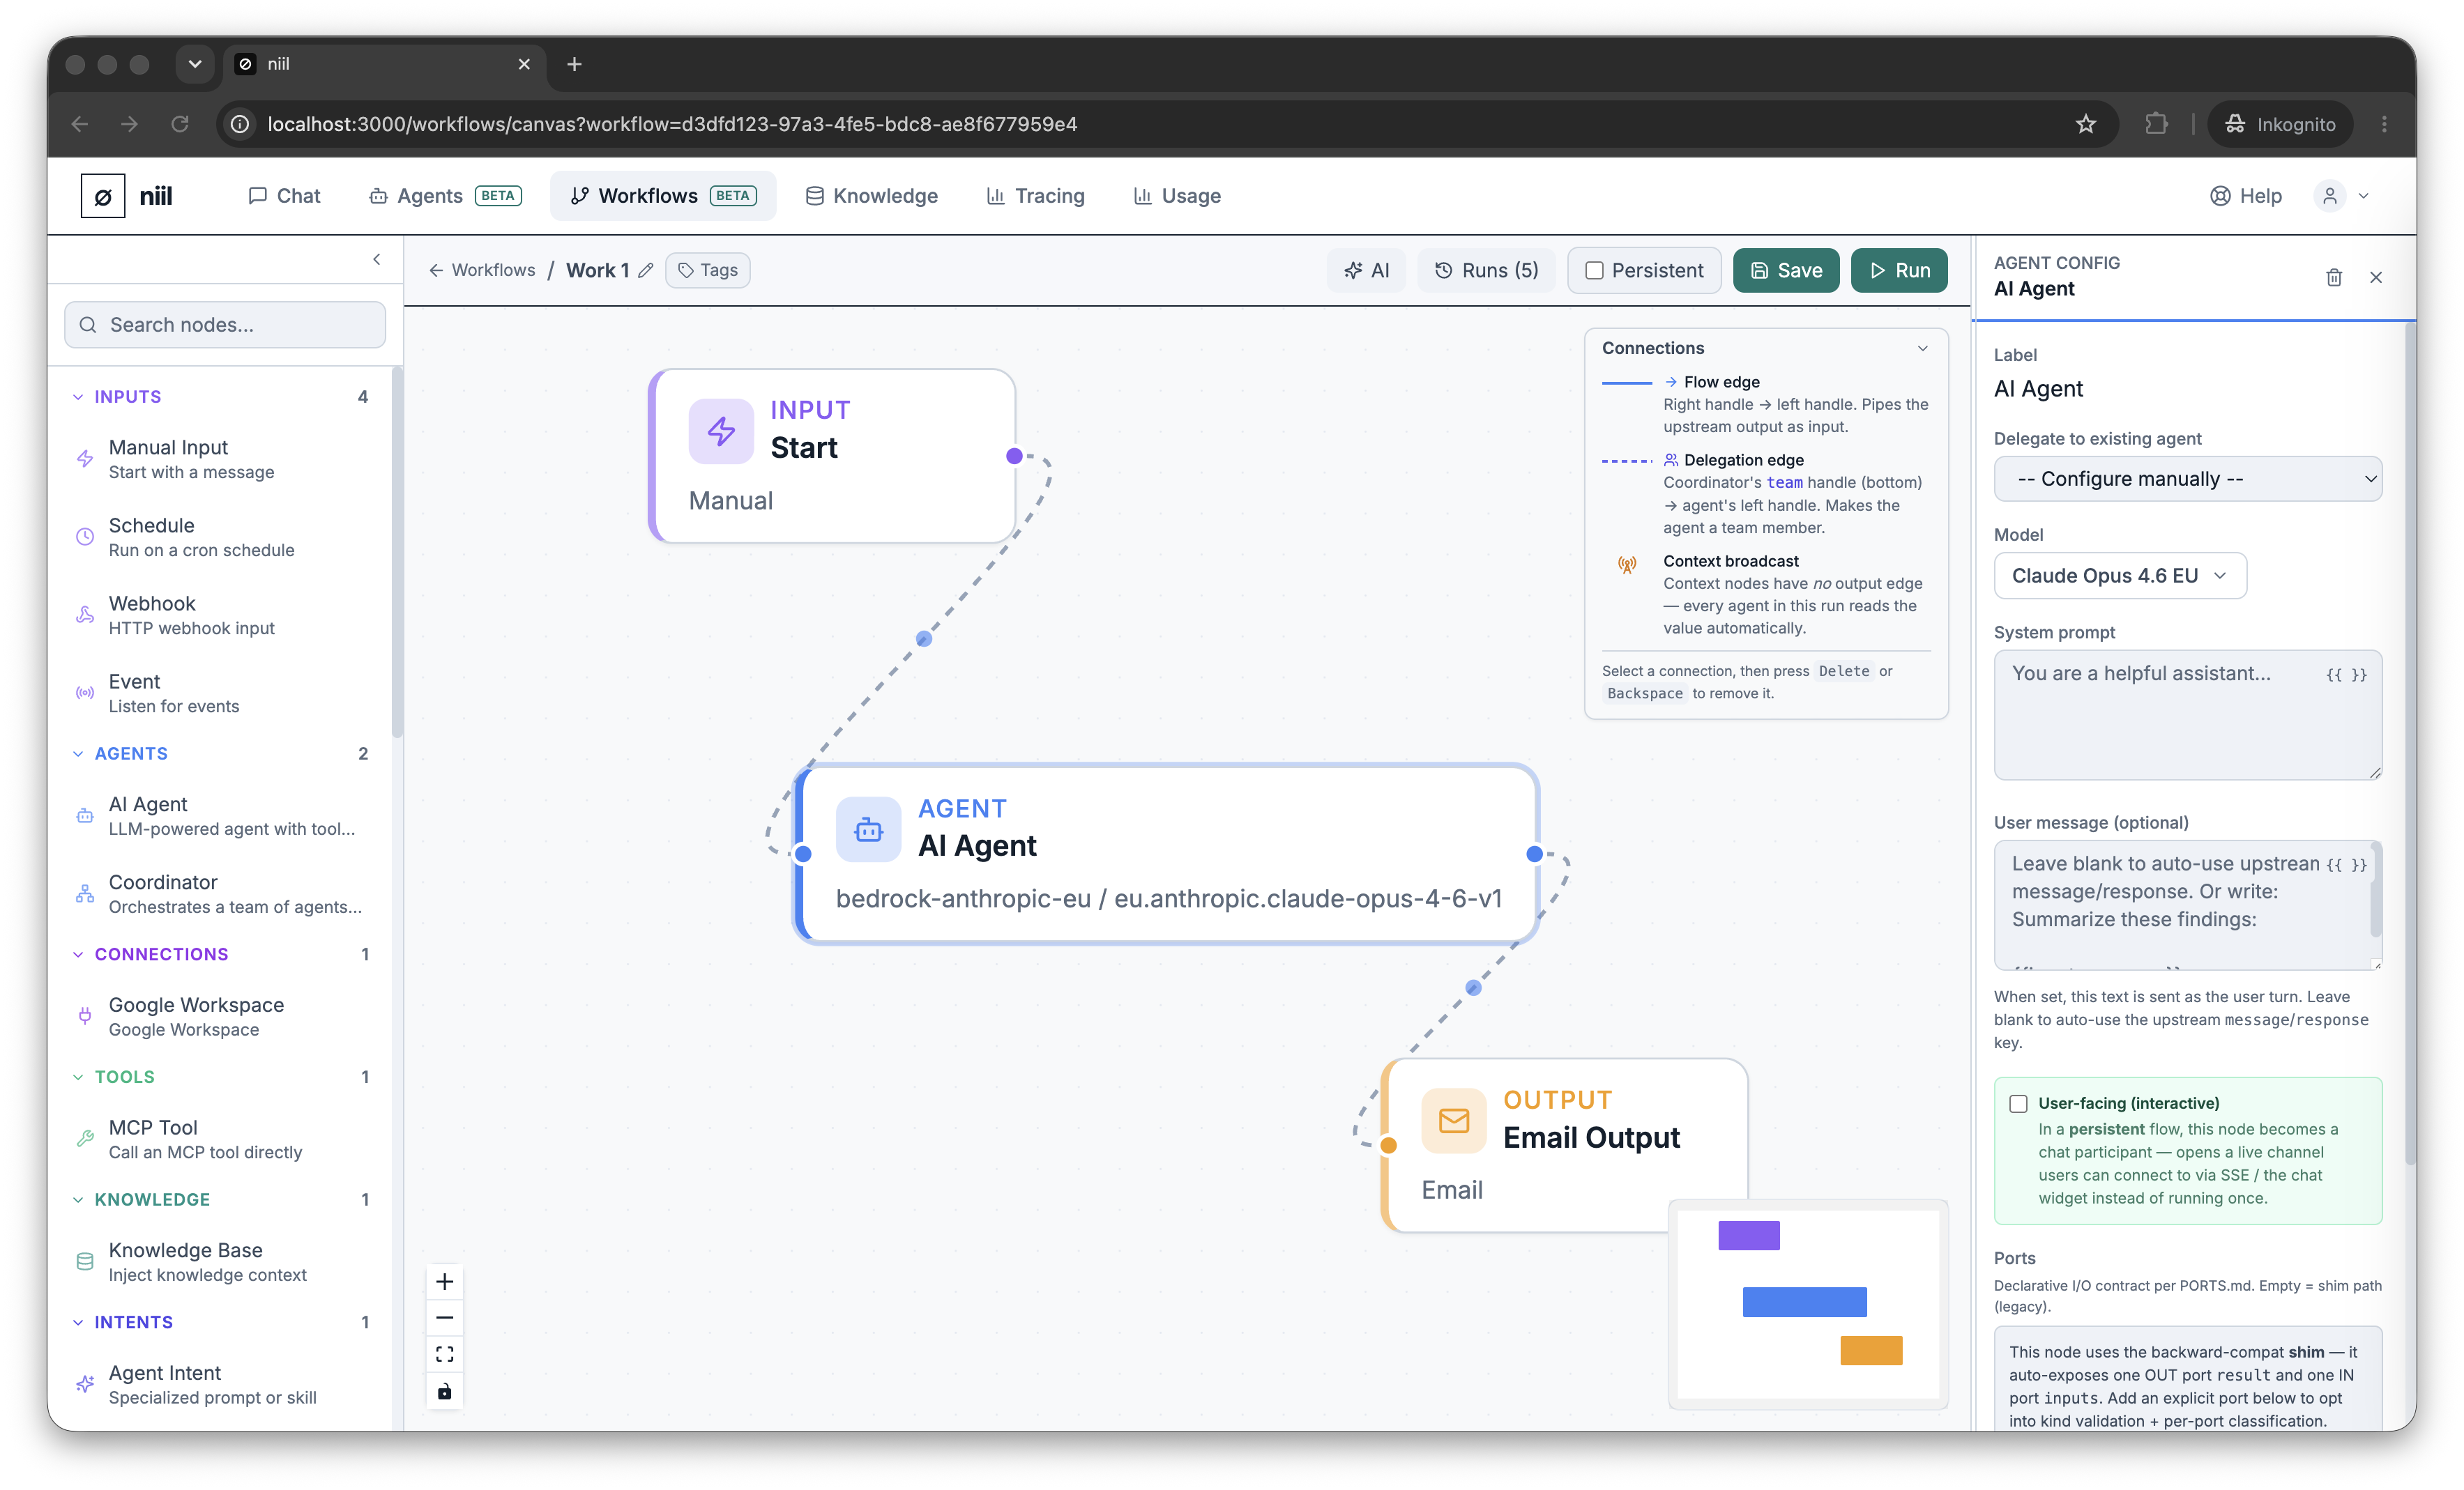Click the Coordinator node icon
The height and width of the screenshot is (1490, 2464).
85,893
